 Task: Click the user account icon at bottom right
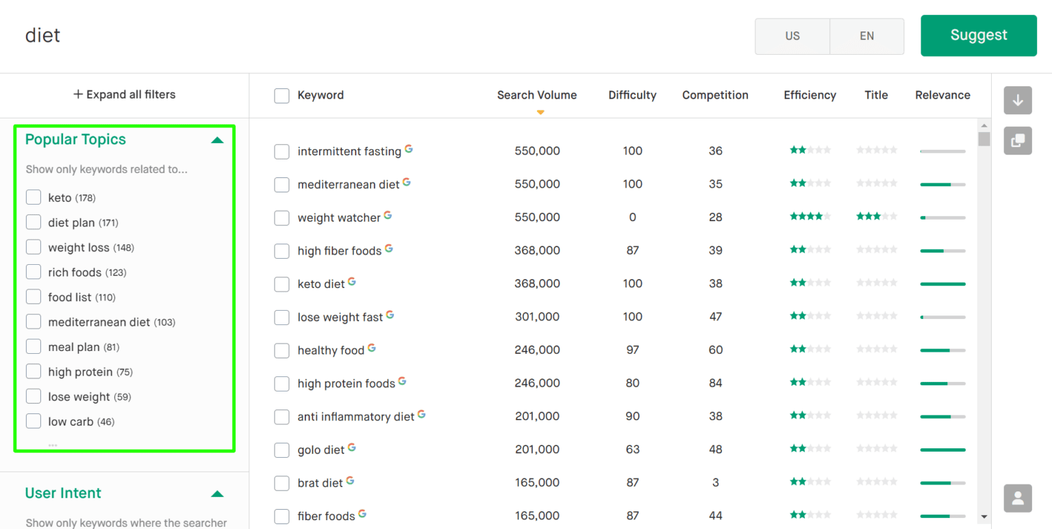coord(1018,498)
